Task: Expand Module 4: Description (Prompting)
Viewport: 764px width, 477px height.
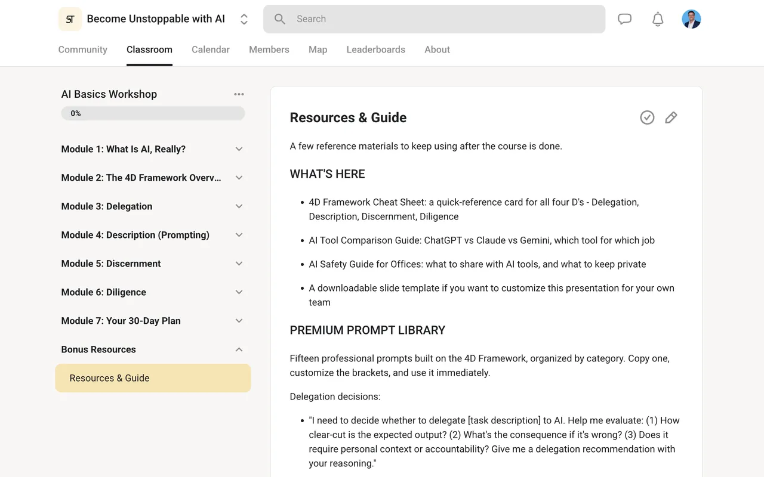Action: [x=153, y=235]
